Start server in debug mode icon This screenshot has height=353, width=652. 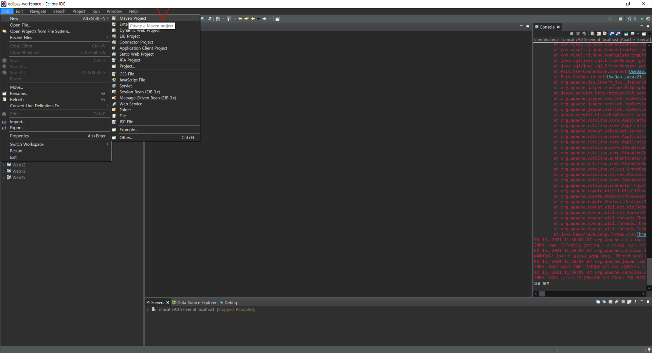[604, 302]
